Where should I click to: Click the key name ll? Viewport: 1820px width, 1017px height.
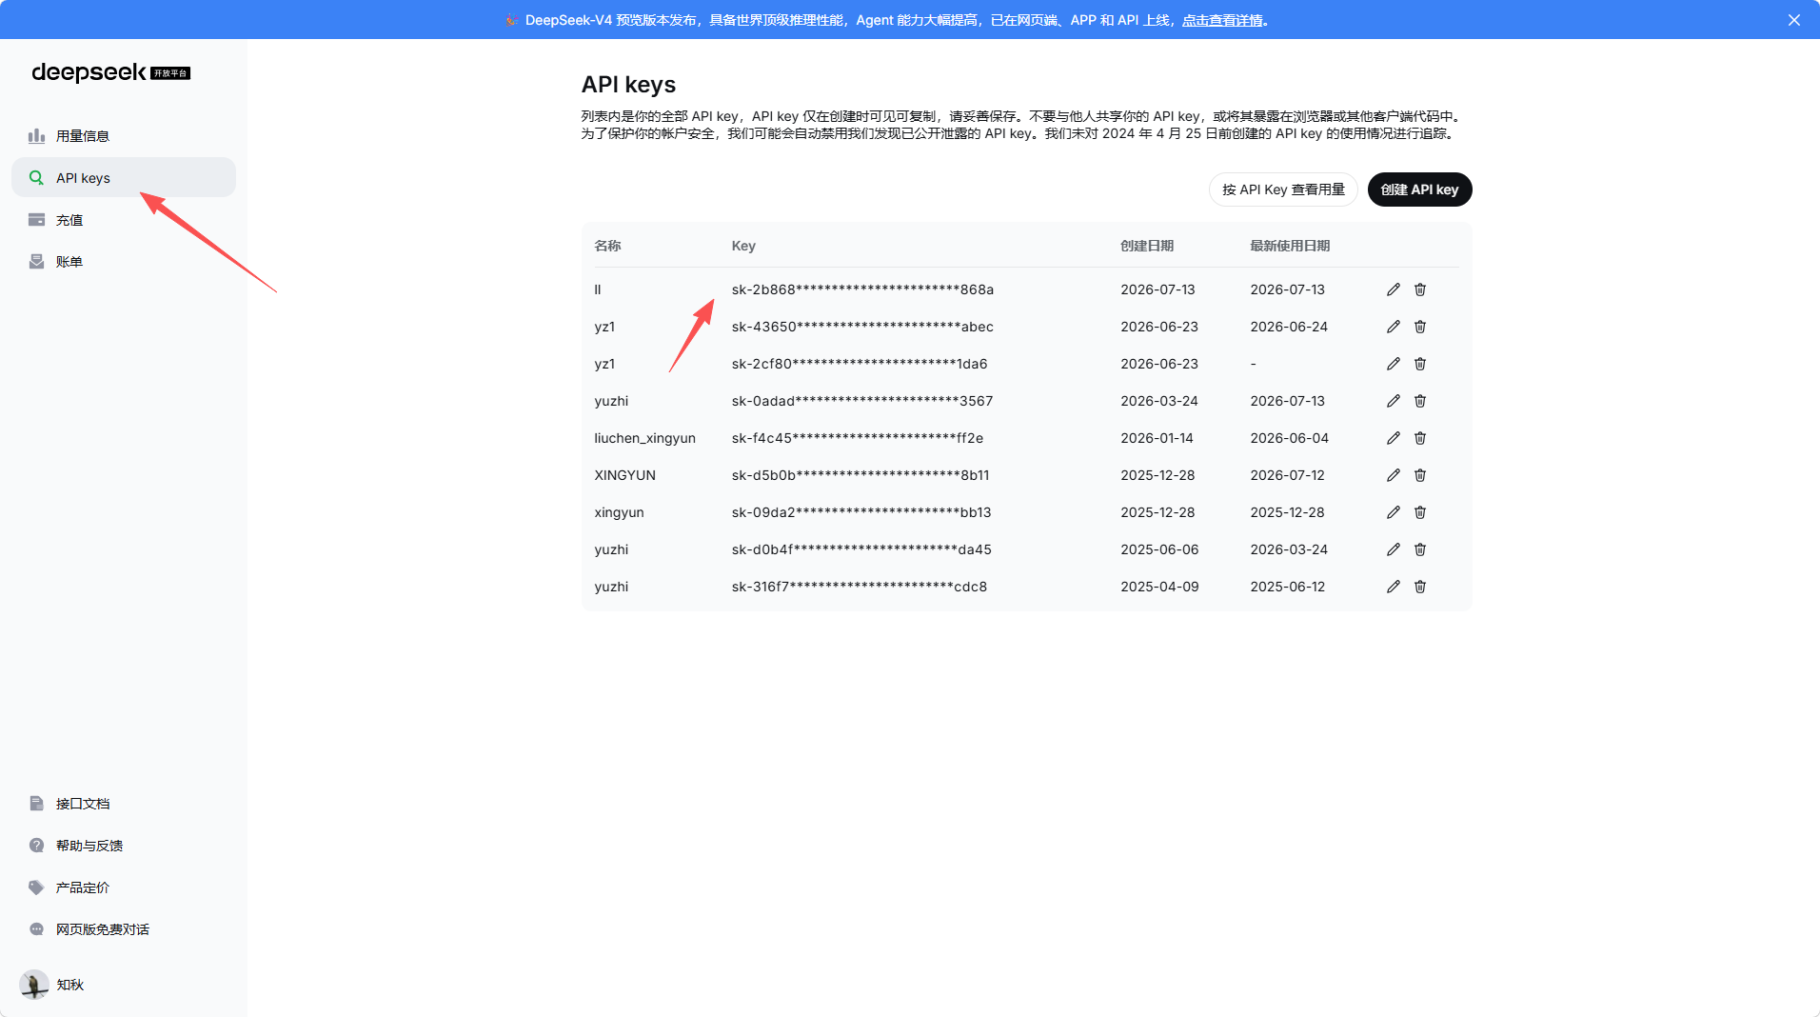pyautogui.click(x=598, y=289)
